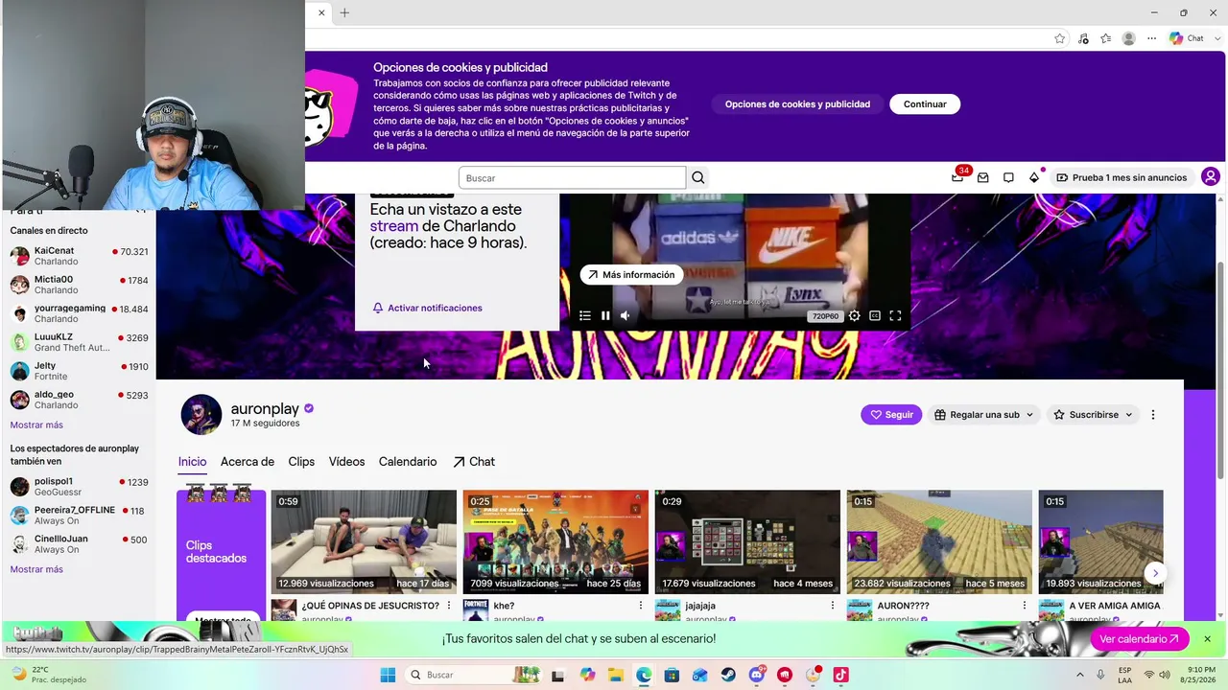The image size is (1228, 690).
Task: Play the khe? Fortnite clip thumbnail
Action: point(555,542)
